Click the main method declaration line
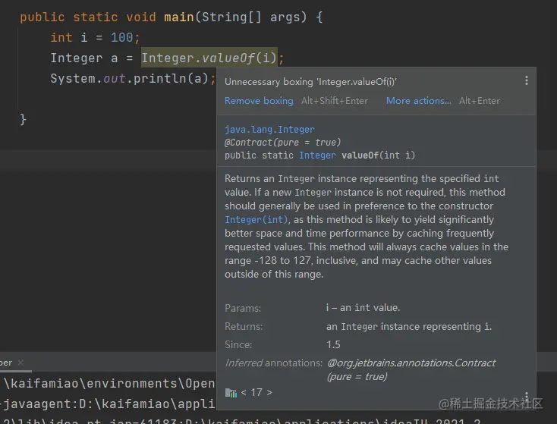The width and height of the screenshot is (557, 424). (x=172, y=17)
